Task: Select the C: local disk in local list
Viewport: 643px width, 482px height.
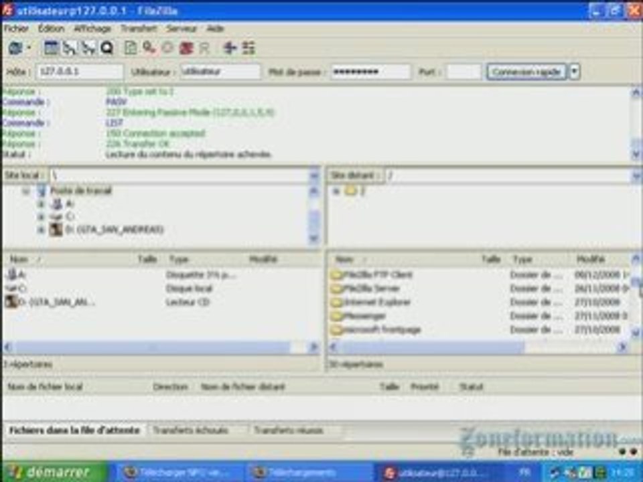Action: [x=16, y=289]
